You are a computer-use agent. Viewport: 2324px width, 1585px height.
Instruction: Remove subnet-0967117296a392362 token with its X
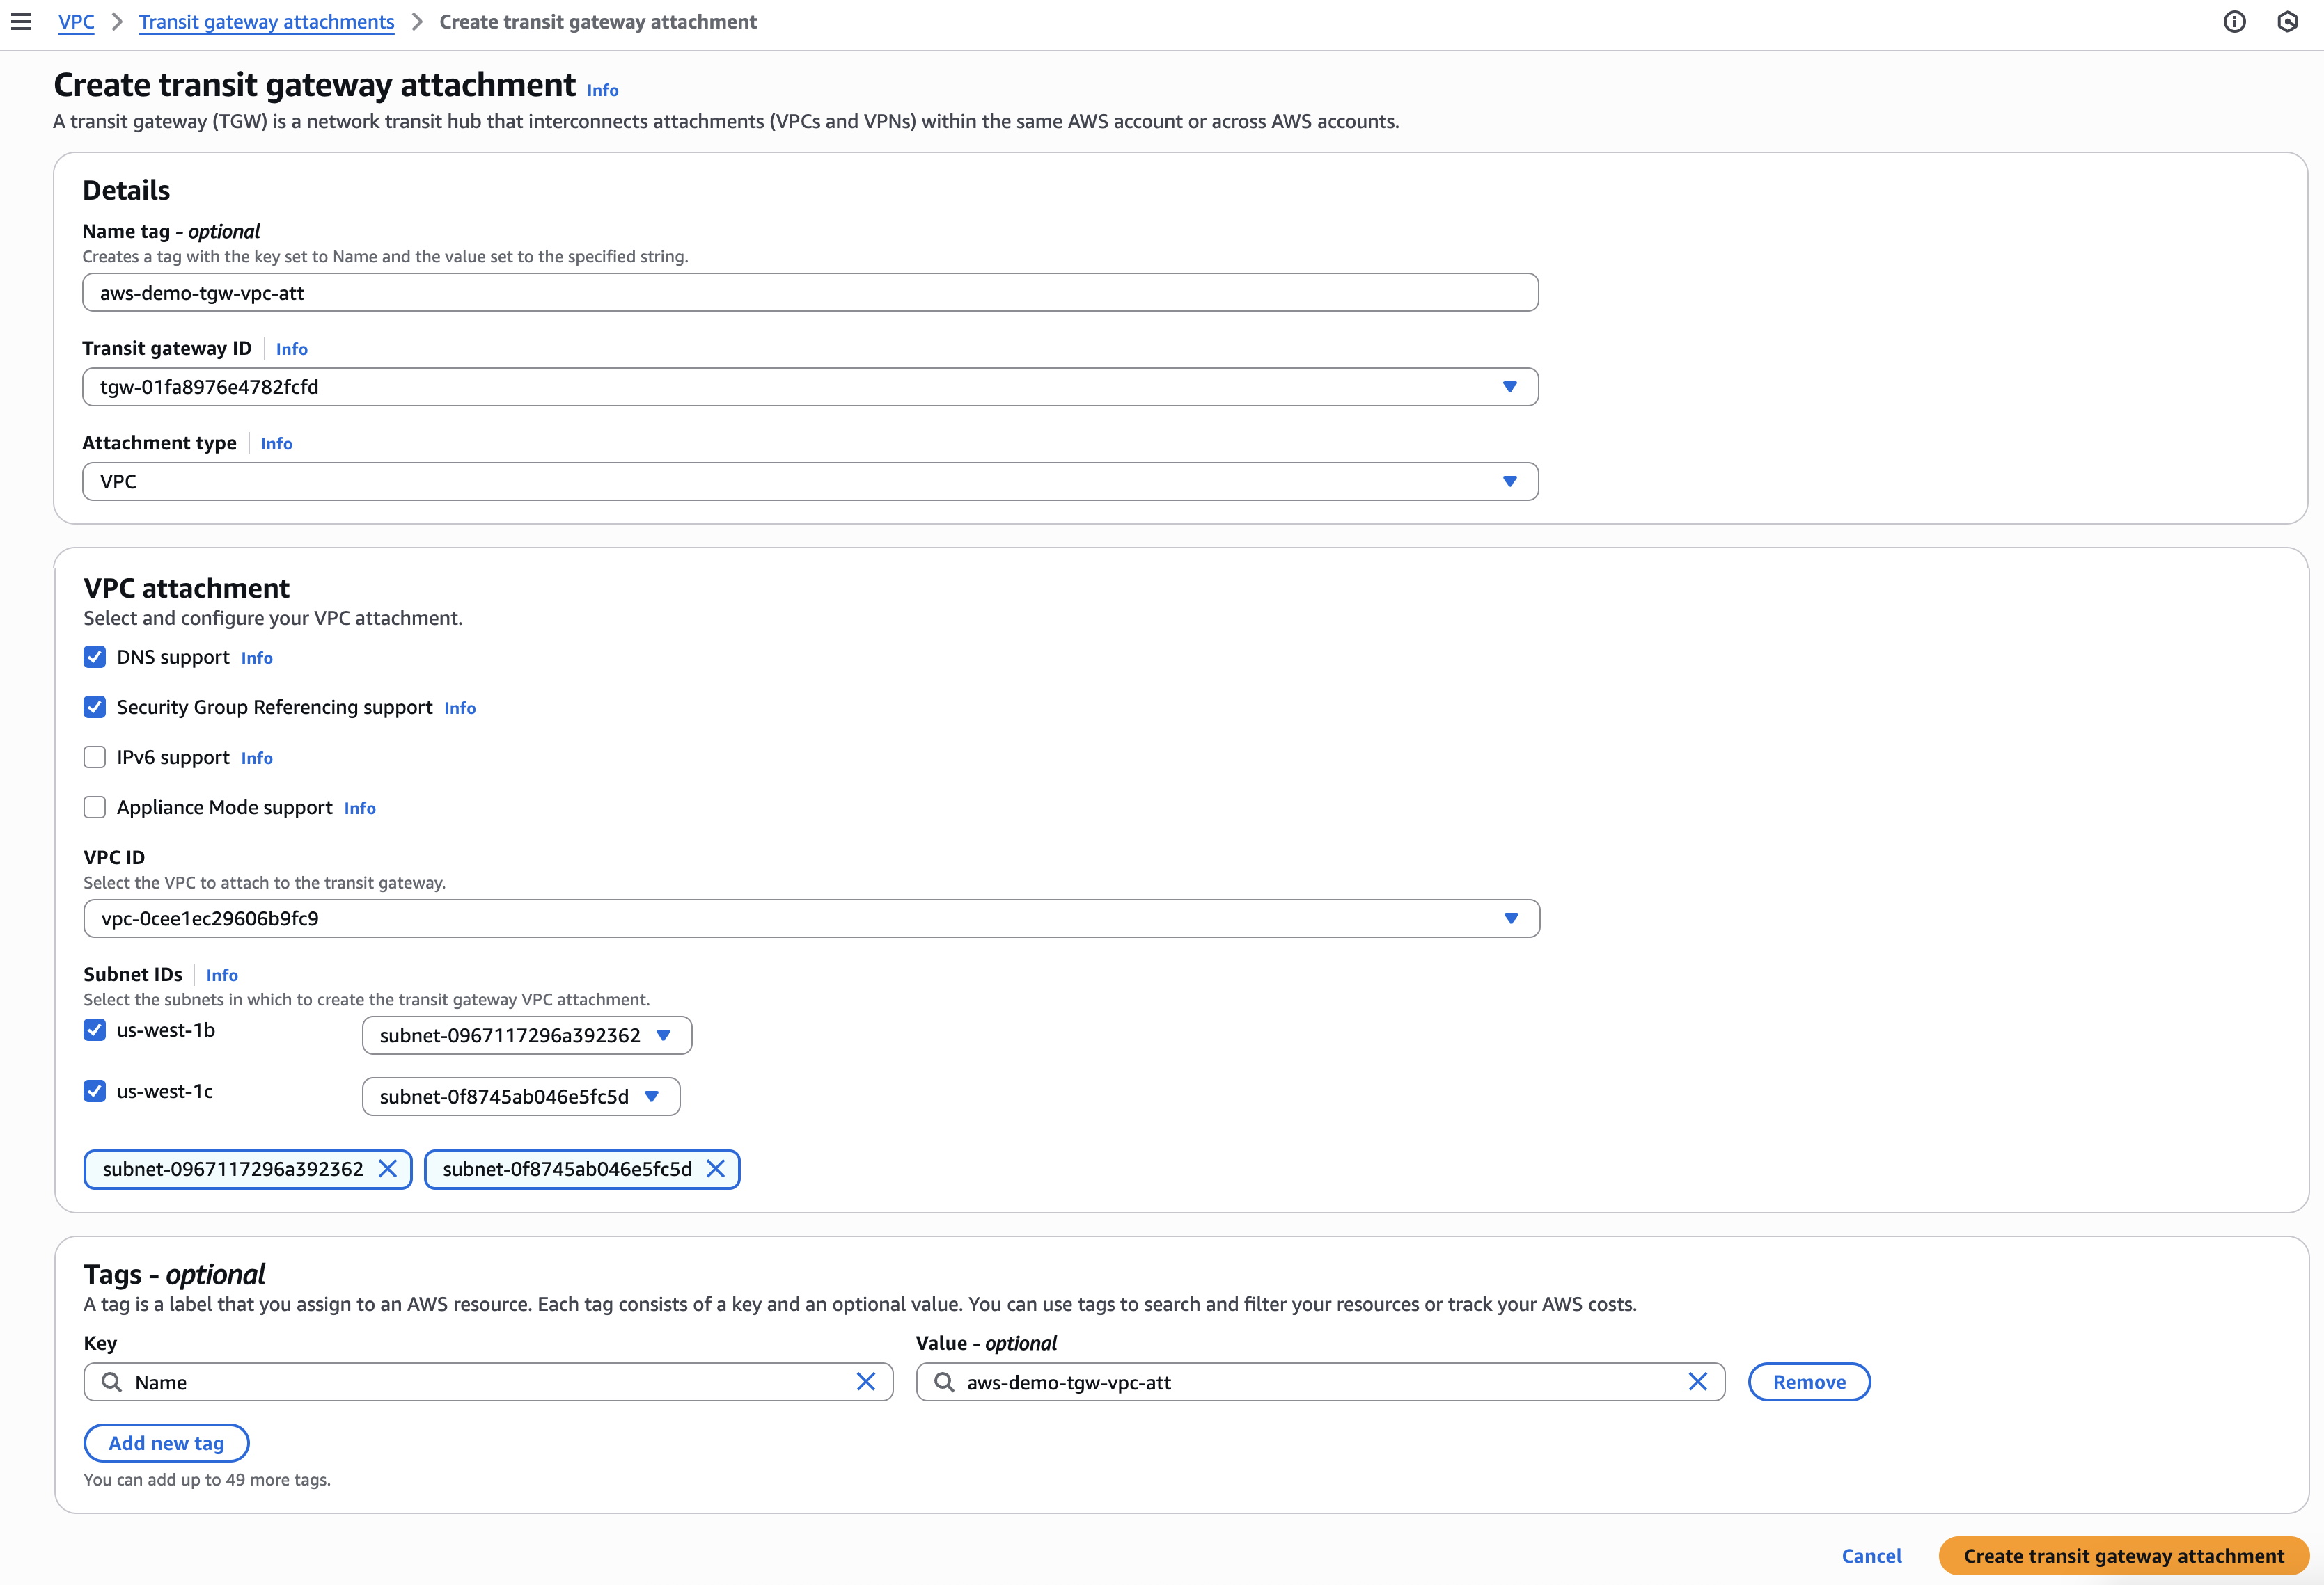pyautogui.click(x=388, y=1168)
